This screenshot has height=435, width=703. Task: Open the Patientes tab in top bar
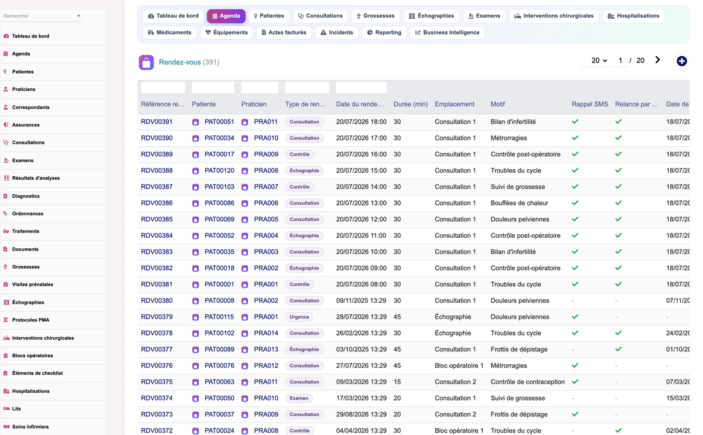click(268, 16)
